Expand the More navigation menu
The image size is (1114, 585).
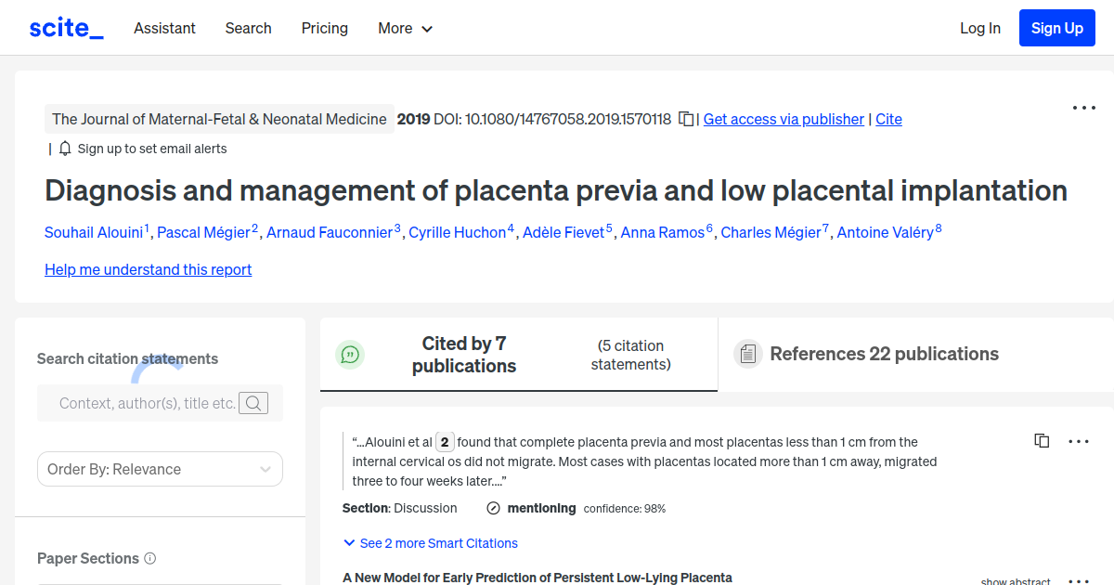point(405,28)
